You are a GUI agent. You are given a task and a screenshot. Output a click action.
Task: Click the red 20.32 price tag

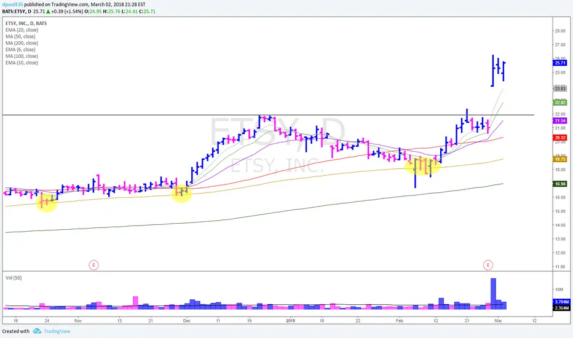[x=560, y=138]
